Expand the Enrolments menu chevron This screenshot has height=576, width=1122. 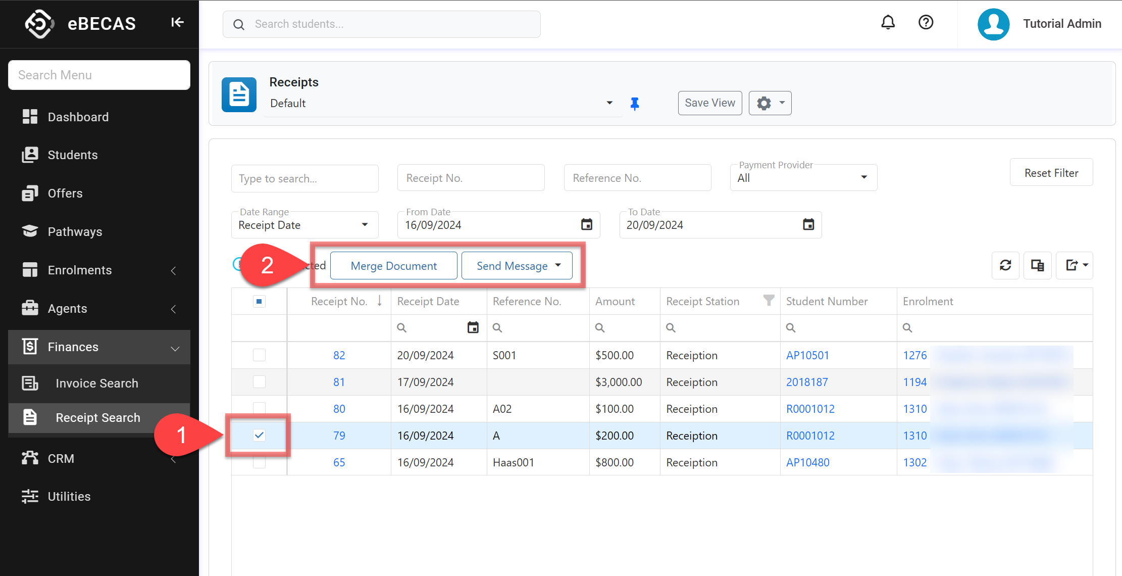click(x=174, y=271)
